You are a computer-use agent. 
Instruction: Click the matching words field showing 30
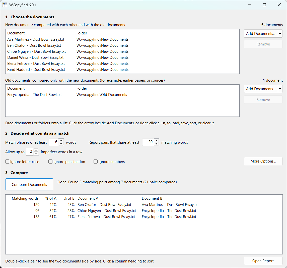tap(148, 142)
